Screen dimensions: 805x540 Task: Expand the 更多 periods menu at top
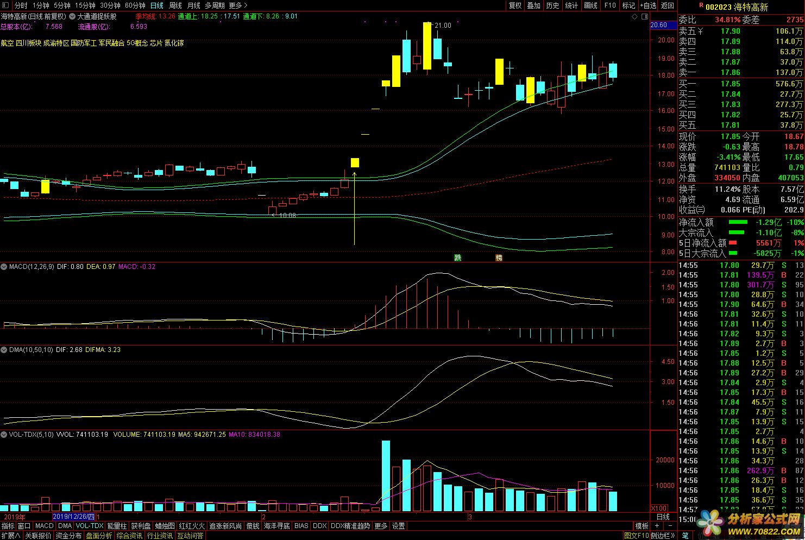click(x=238, y=5)
